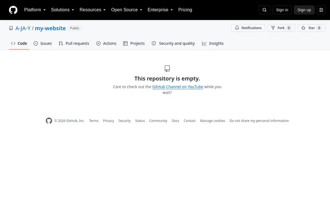The width and height of the screenshot is (330, 206).
Task: Click the Fork count 0
Action: (x=289, y=28)
